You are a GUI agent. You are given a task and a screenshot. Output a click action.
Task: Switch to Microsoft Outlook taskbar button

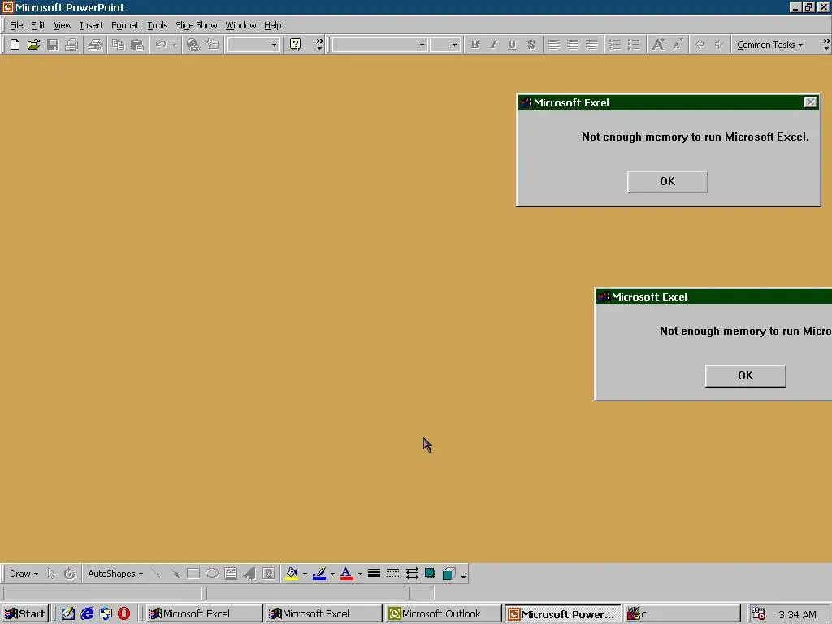442,614
